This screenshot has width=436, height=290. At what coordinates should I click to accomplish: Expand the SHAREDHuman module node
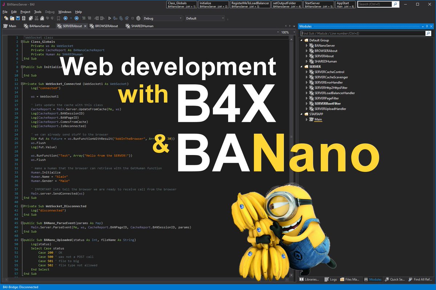tap(307, 61)
